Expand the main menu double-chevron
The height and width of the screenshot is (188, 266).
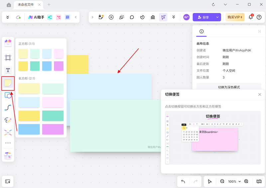click(x=8, y=17)
